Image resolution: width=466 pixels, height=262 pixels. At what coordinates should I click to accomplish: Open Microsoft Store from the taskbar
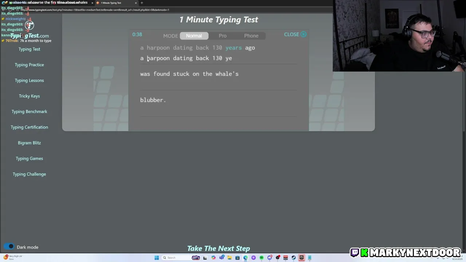(x=237, y=258)
